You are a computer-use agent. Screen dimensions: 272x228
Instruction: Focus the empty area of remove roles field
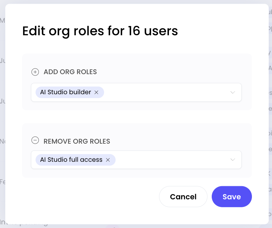point(172,160)
